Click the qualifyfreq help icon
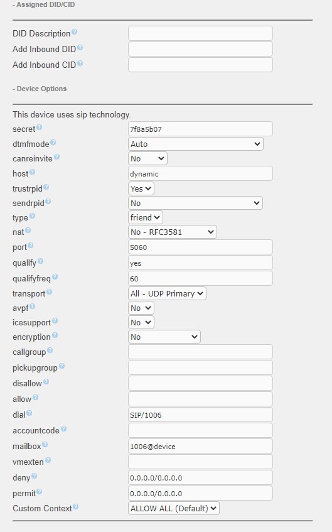Image resolution: width=332 pixels, height=532 pixels. (x=55, y=277)
